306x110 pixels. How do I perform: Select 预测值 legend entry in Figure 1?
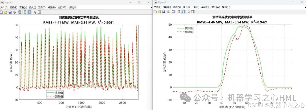click(x=55, y=96)
